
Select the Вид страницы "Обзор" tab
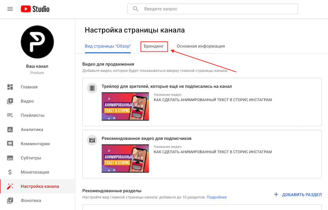108,47
